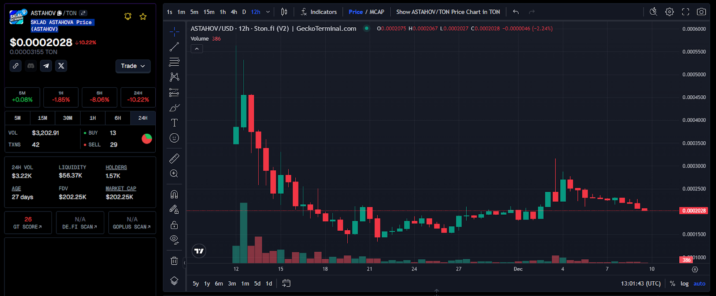
Task: Select the crosshair cursor tool
Action: click(x=175, y=31)
